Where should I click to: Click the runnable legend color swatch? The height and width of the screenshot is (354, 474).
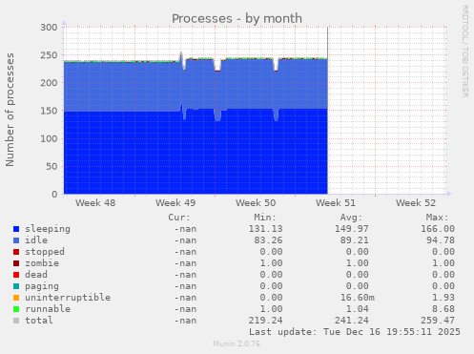[x=16, y=309]
